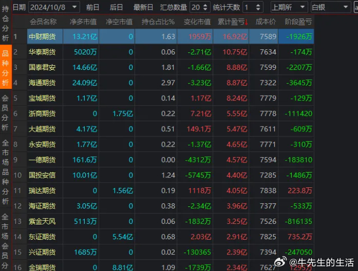Open the date dropdown showing 2024/10/8
The height and width of the screenshot is (271, 358).
pos(54,7)
